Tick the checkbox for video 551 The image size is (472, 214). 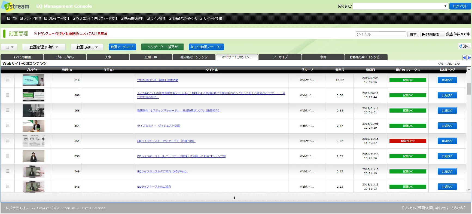pos(8,141)
